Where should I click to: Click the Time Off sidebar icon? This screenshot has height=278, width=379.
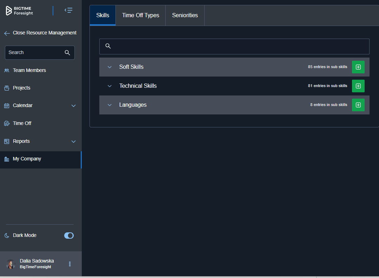click(7, 123)
